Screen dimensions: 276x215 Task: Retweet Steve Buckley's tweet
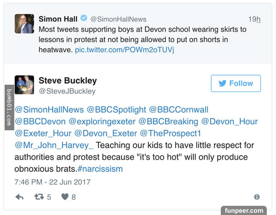pos(39,197)
